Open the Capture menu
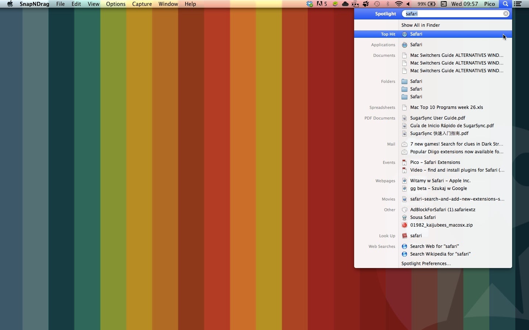Viewport: 529px width, 330px height. click(x=142, y=4)
